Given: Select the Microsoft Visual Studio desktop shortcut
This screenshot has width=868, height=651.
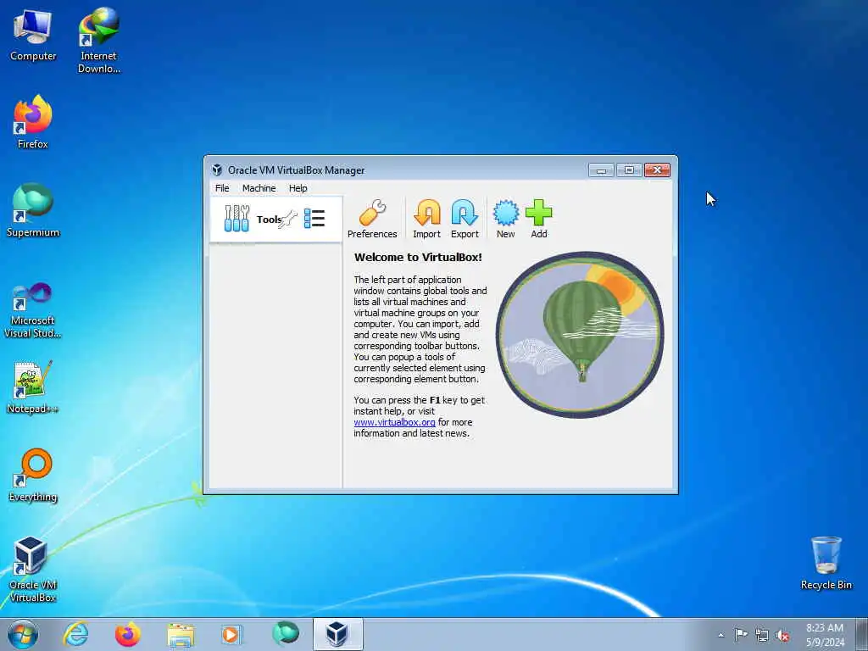Looking at the screenshot, I should [x=33, y=310].
